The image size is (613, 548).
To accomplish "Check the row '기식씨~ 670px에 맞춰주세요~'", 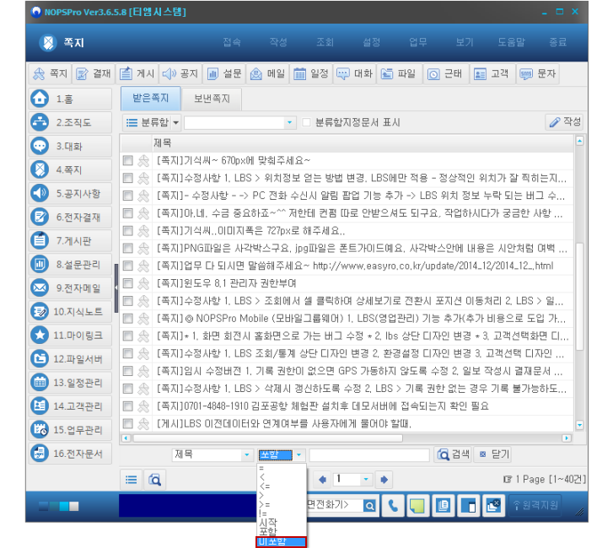I will [x=128, y=160].
